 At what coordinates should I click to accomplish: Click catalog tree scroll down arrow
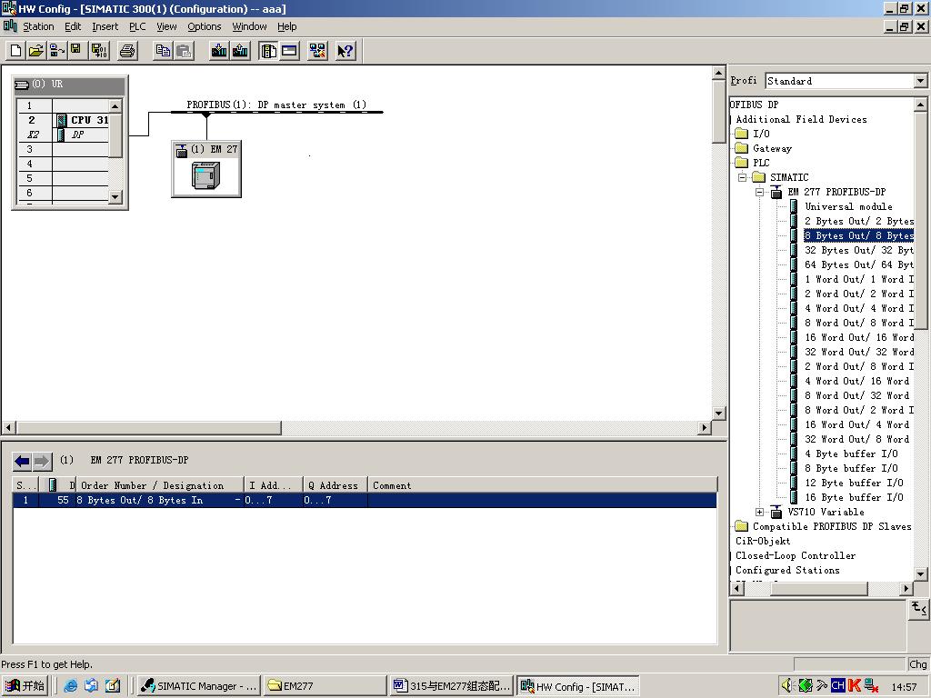(920, 574)
